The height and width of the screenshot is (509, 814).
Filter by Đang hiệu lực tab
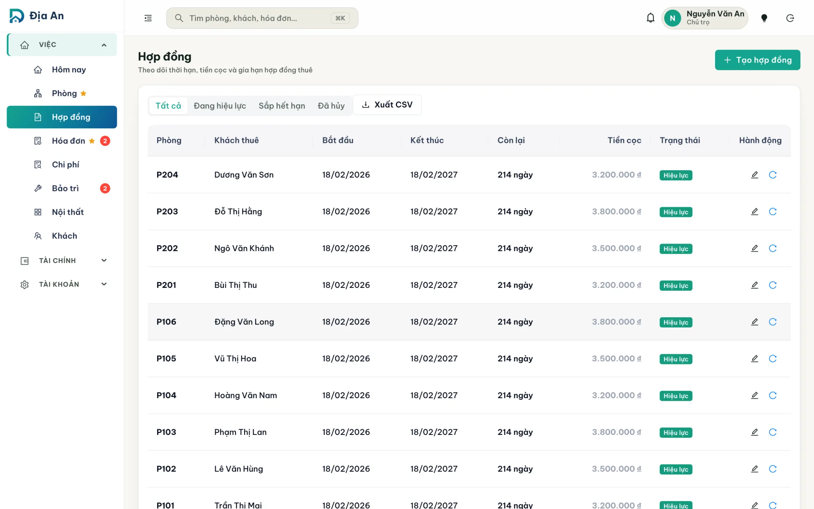point(220,105)
